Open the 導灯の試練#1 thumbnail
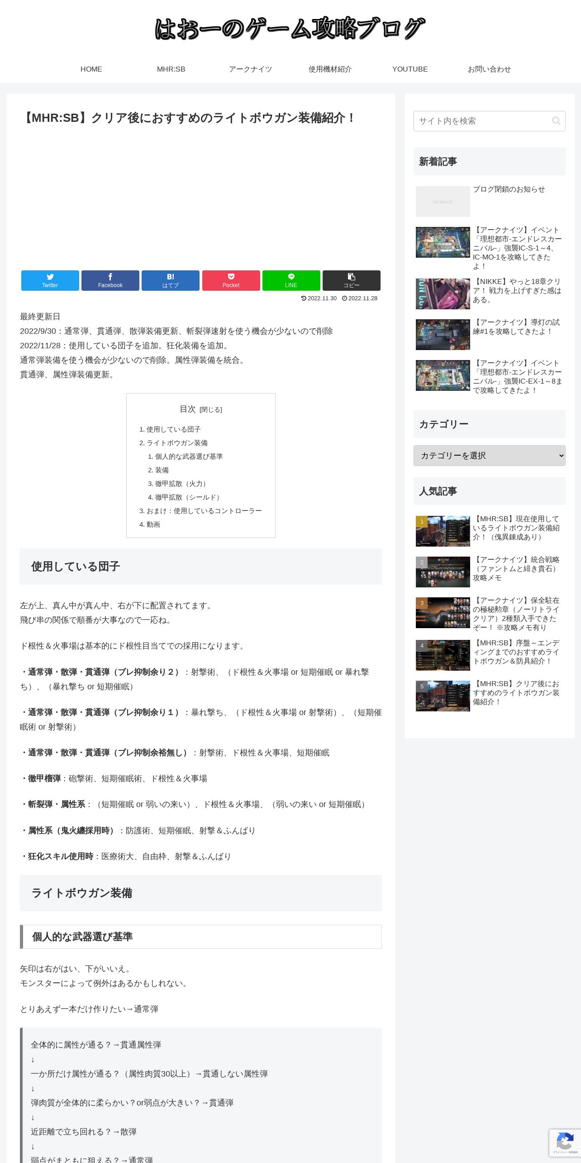Screen dimensions: 581x1163 click(x=443, y=335)
